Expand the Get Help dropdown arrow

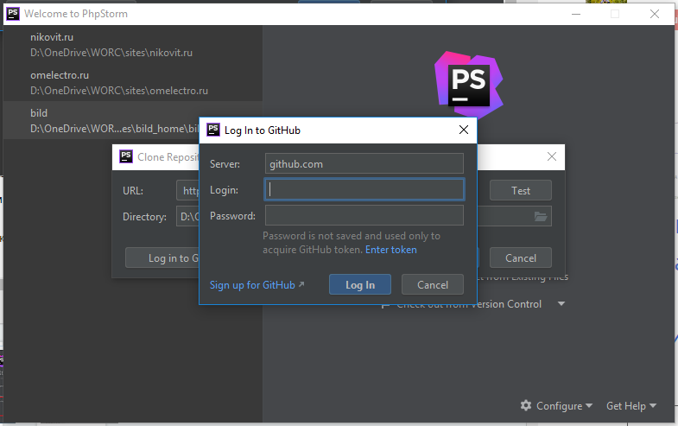click(x=653, y=405)
